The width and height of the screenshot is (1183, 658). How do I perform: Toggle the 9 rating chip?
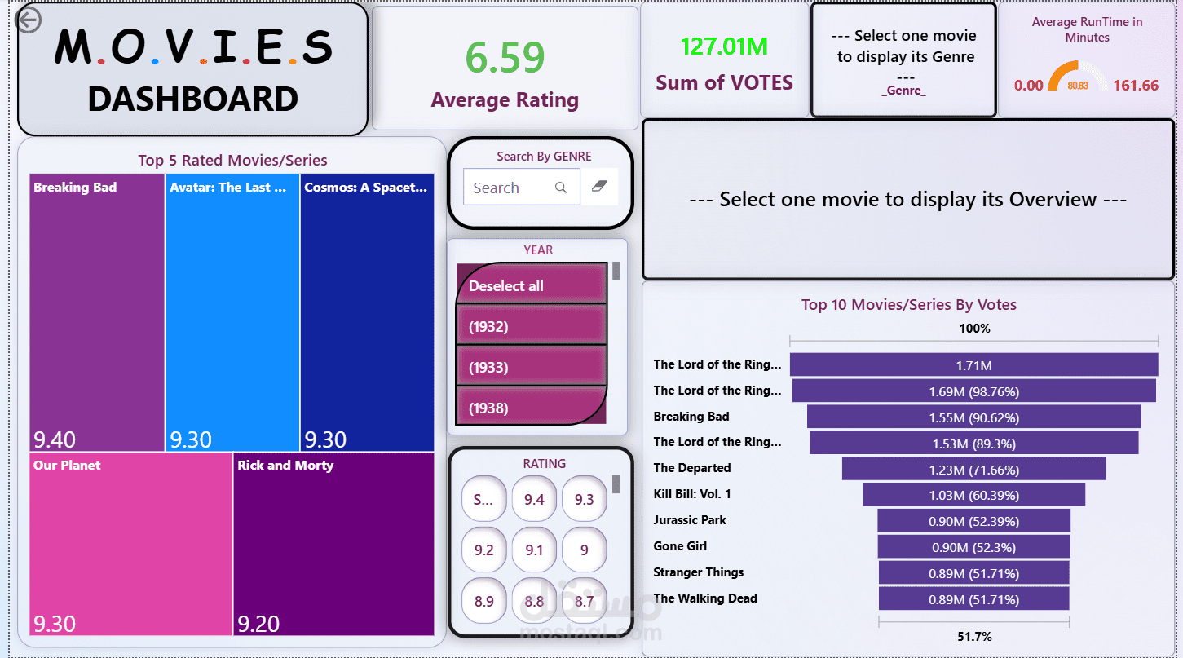coord(585,550)
